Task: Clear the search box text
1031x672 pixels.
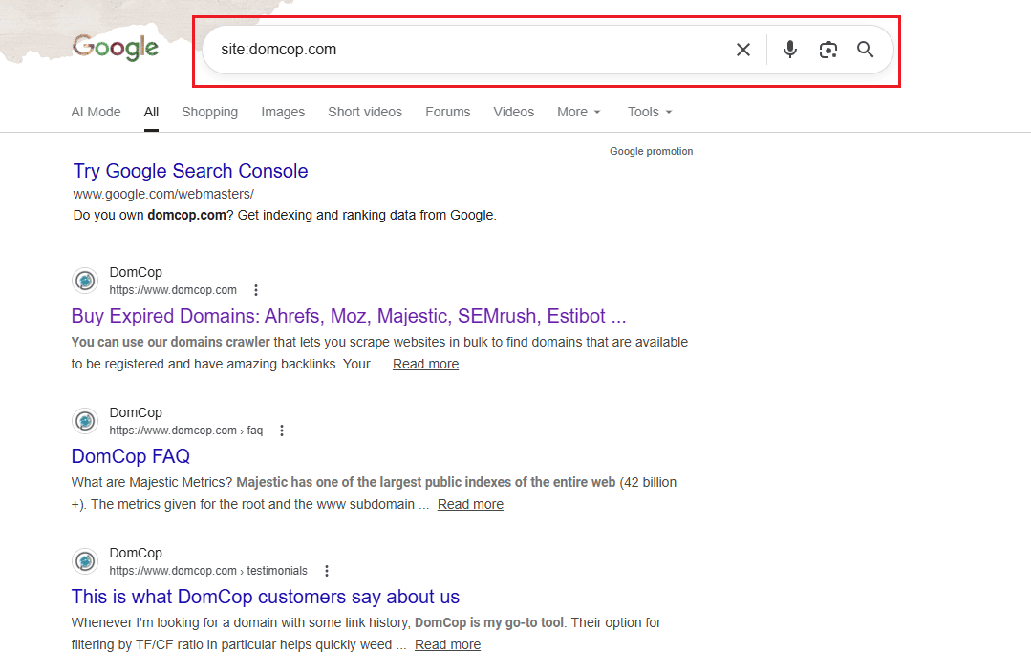Action: [x=742, y=50]
